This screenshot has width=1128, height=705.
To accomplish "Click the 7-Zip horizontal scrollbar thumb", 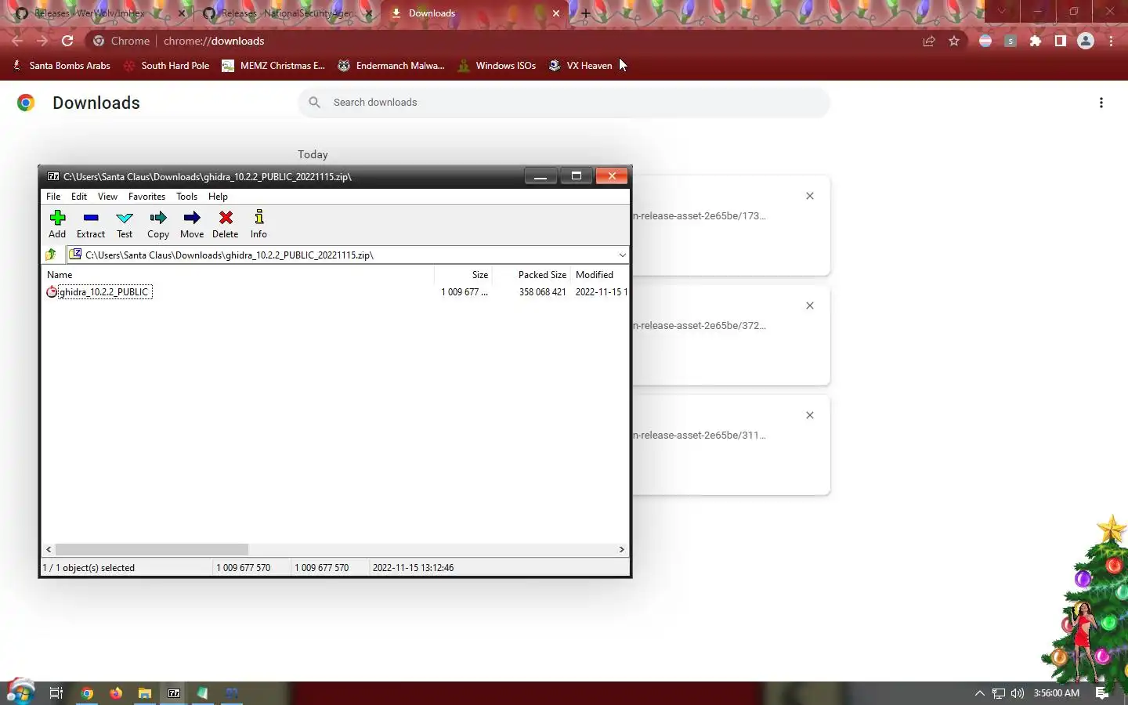I will tap(152, 550).
